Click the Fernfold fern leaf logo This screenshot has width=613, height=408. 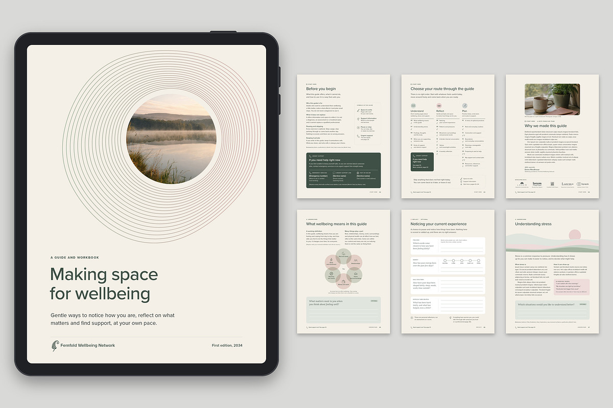click(54, 345)
